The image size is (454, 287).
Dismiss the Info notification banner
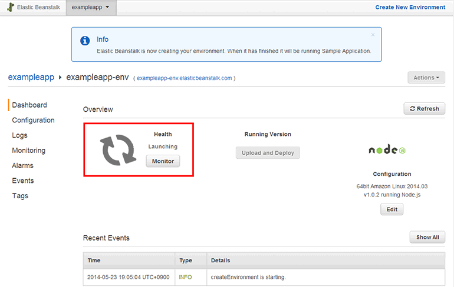point(373,35)
